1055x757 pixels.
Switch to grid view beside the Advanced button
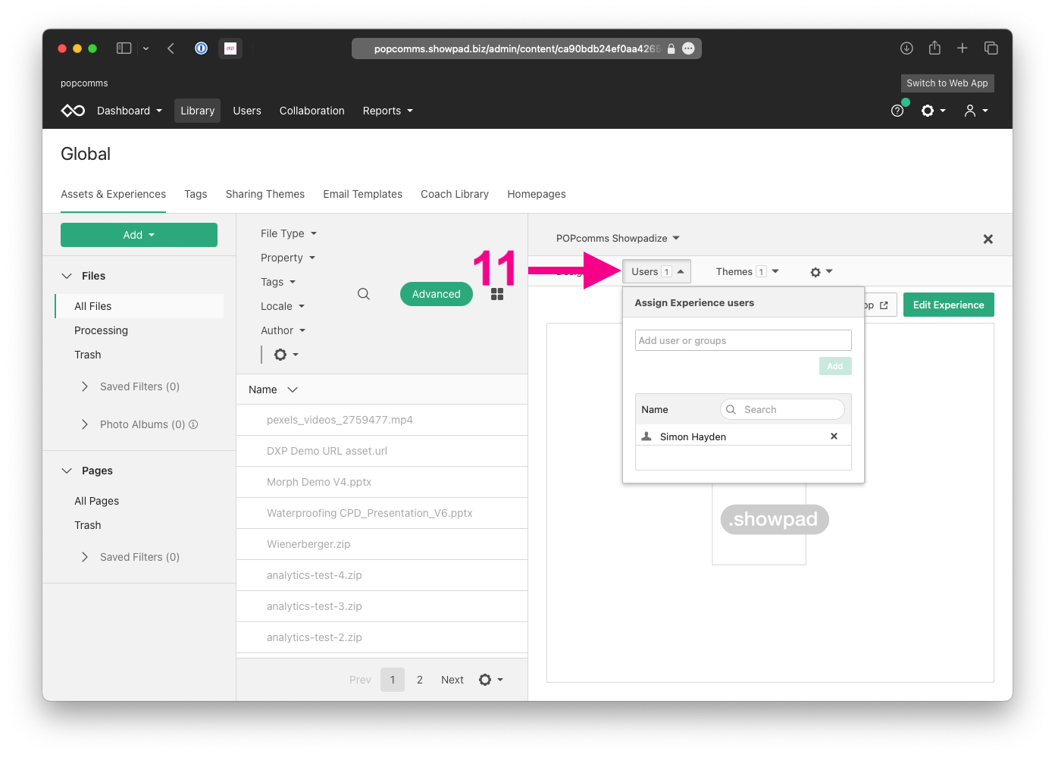[497, 294]
